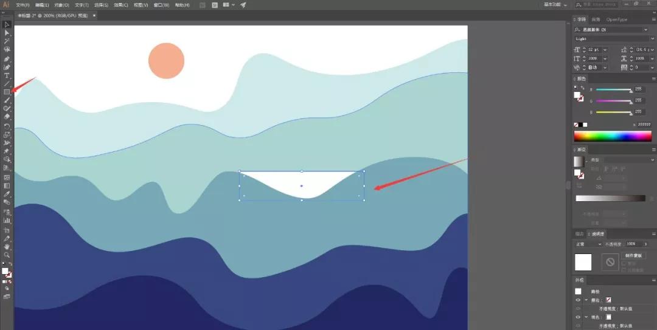
Task: Select the Free Transform tool
Action: pyautogui.click(x=7, y=151)
